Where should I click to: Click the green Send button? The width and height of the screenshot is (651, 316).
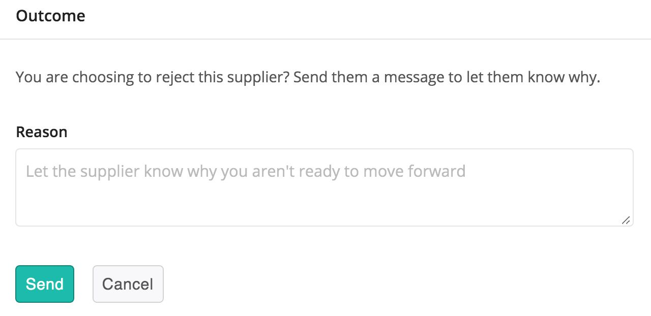pyautogui.click(x=45, y=284)
